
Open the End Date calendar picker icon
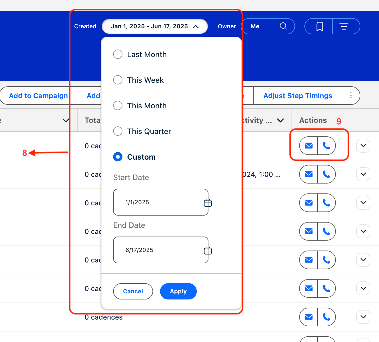click(x=208, y=251)
